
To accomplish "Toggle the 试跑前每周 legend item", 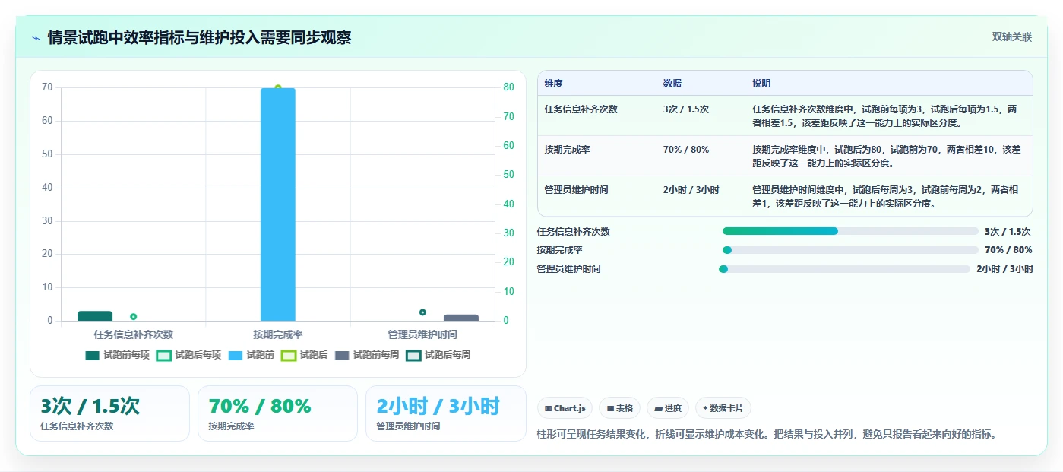I will click(x=366, y=355).
